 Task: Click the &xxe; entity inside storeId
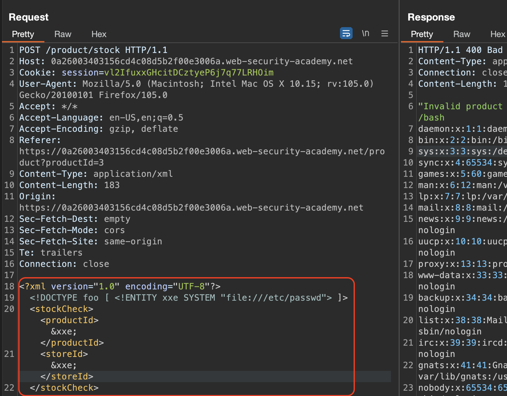click(64, 366)
